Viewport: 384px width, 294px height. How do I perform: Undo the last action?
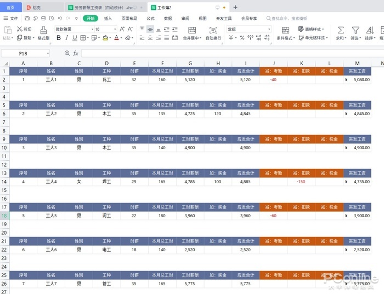(x=60, y=18)
